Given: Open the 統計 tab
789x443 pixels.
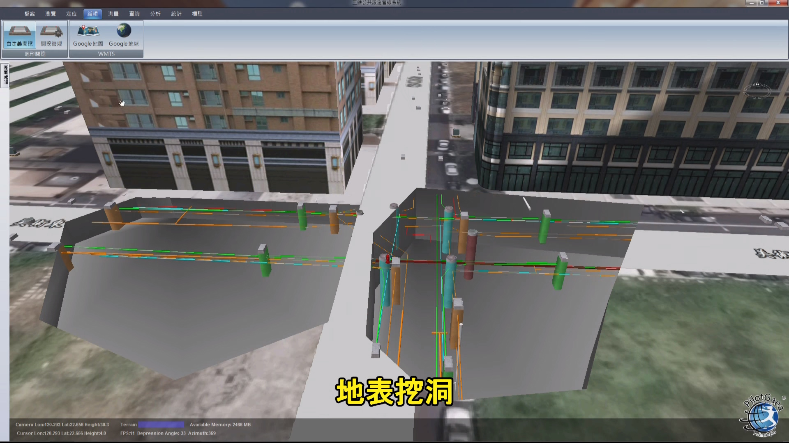Looking at the screenshot, I should point(176,14).
